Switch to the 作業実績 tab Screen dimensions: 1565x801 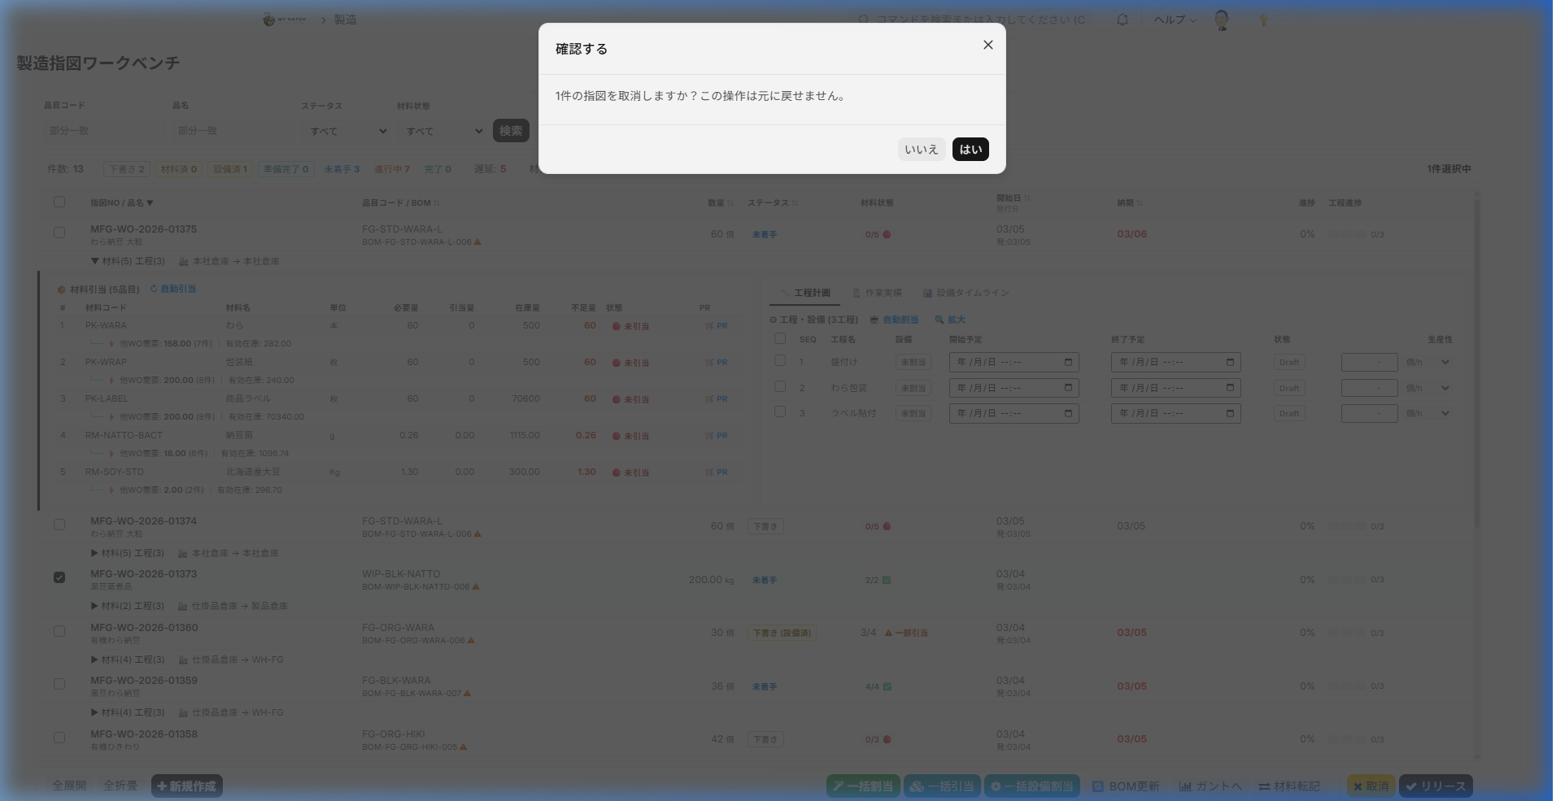click(x=877, y=293)
